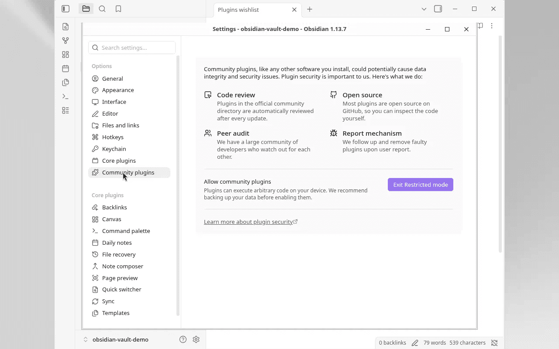The image size is (559, 349).
Task: Go to Page preview plugin settings
Action: click(x=129, y=278)
